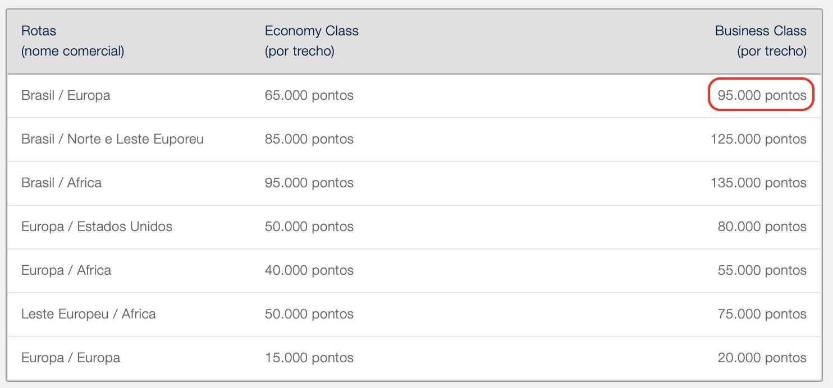The height and width of the screenshot is (388, 833).
Task: Select Leste Europeu / Africa route
Action: [x=88, y=314]
